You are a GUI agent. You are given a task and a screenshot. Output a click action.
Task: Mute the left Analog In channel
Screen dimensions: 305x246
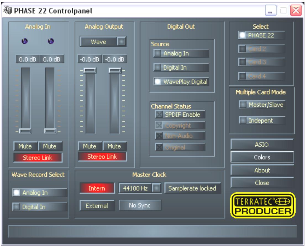tap(25, 146)
